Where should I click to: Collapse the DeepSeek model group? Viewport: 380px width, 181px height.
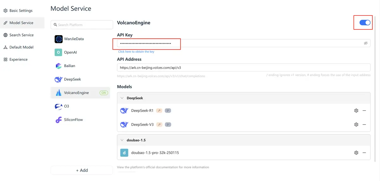[x=122, y=98]
